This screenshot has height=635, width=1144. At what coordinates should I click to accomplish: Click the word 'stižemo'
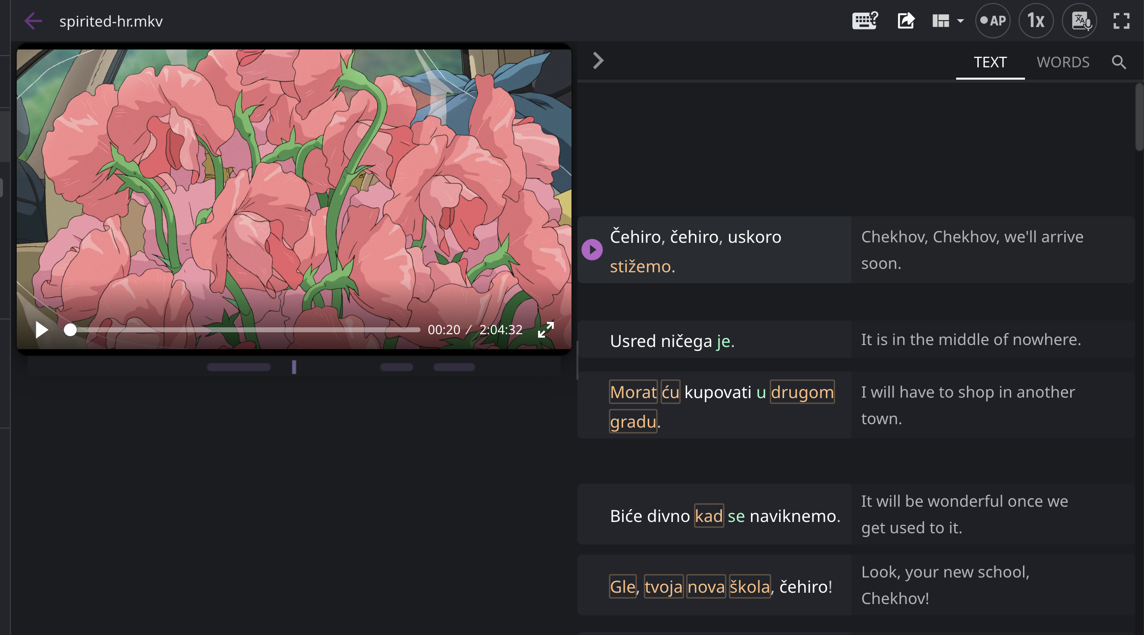coord(640,266)
